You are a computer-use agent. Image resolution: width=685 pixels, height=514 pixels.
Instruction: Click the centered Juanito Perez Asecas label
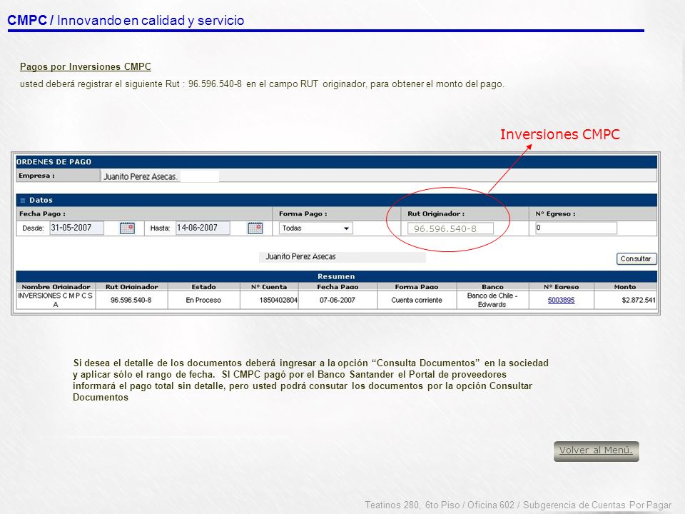(x=300, y=256)
